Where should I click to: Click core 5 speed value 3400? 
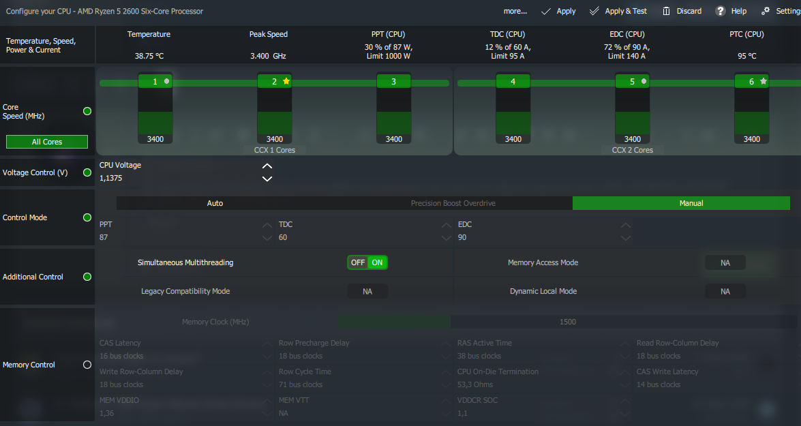click(x=633, y=139)
